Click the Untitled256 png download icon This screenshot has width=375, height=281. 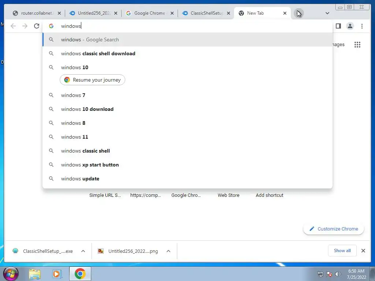[x=101, y=251]
